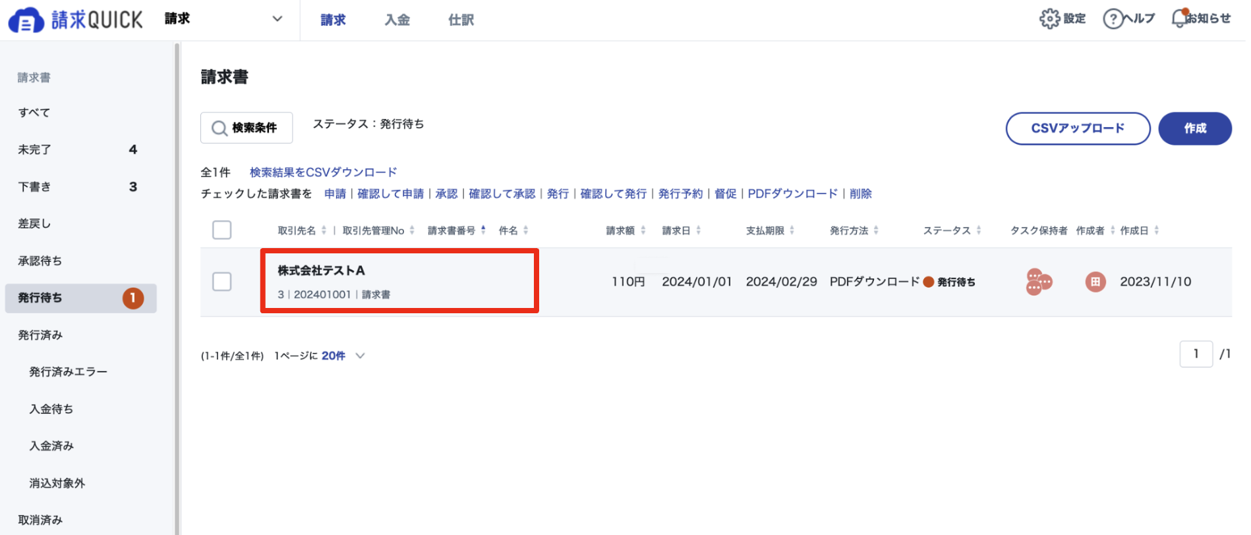Sort by 支払期限 column arrows
This screenshot has width=1251, height=535.
[792, 230]
